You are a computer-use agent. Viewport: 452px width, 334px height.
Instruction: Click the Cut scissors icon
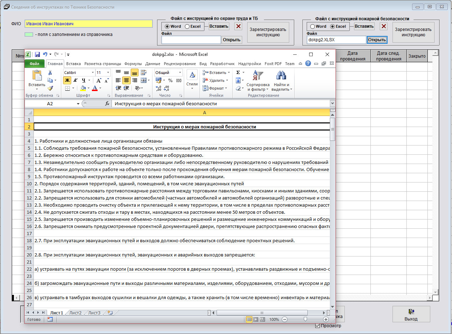pyautogui.click(x=50, y=73)
